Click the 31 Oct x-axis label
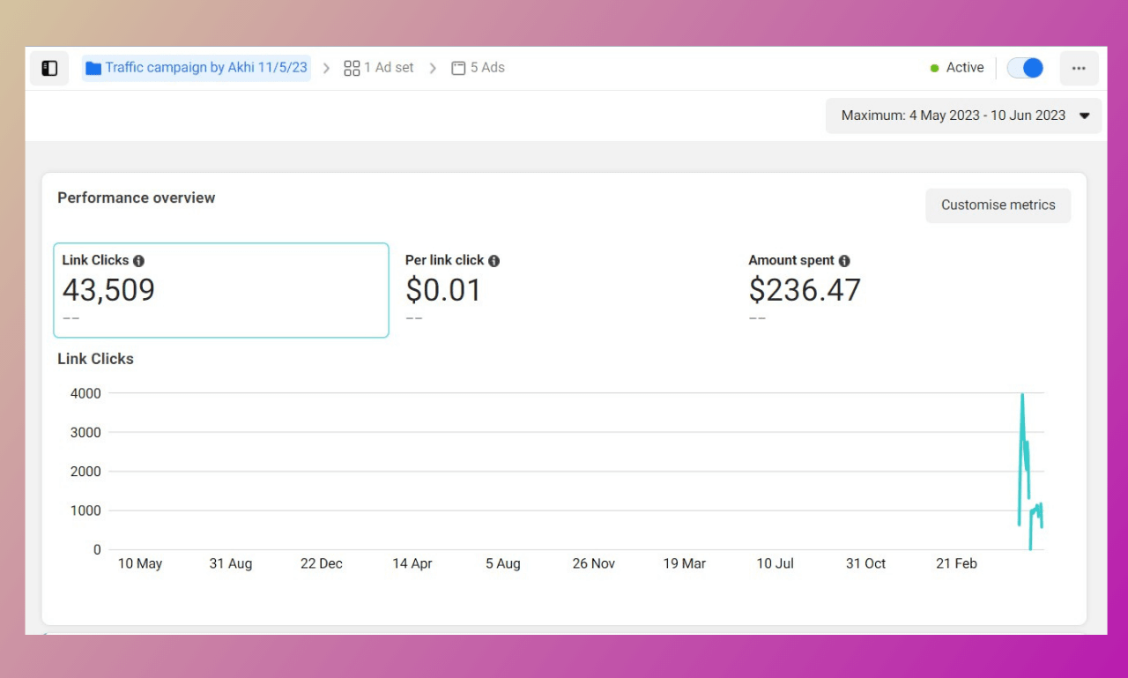This screenshot has height=678, width=1128. 866,563
